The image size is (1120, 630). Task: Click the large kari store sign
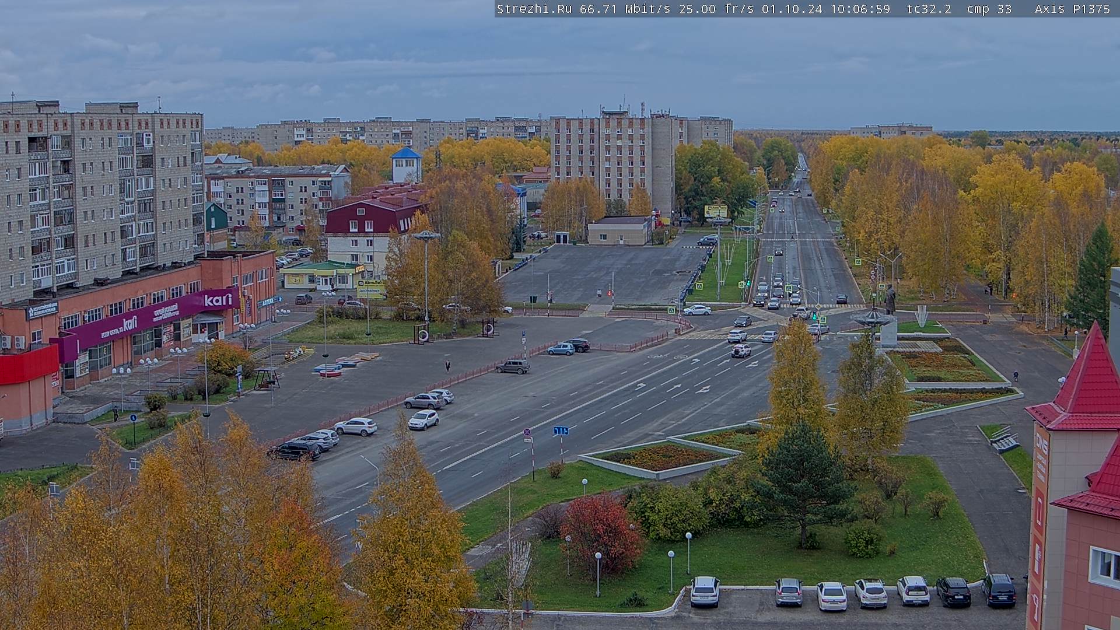pyautogui.click(x=218, y=300)
